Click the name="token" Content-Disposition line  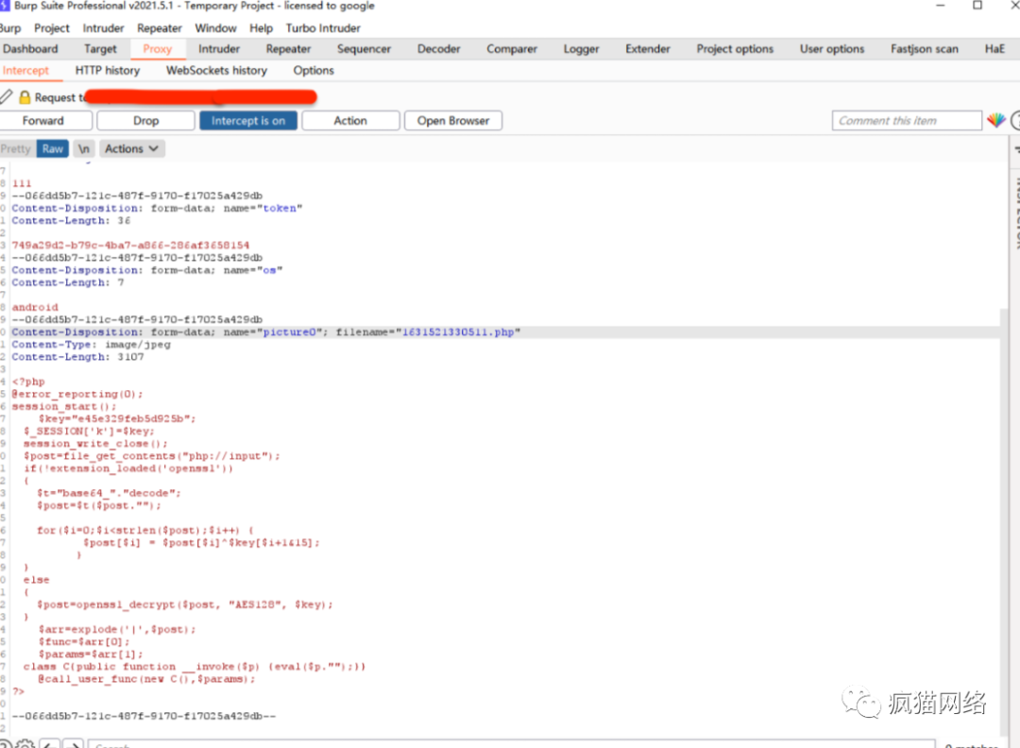(x=157, y=208)
